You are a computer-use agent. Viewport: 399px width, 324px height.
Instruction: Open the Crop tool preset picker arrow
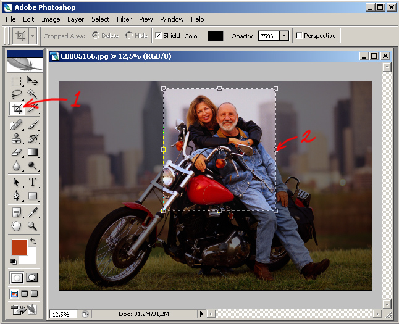point(32,36)
